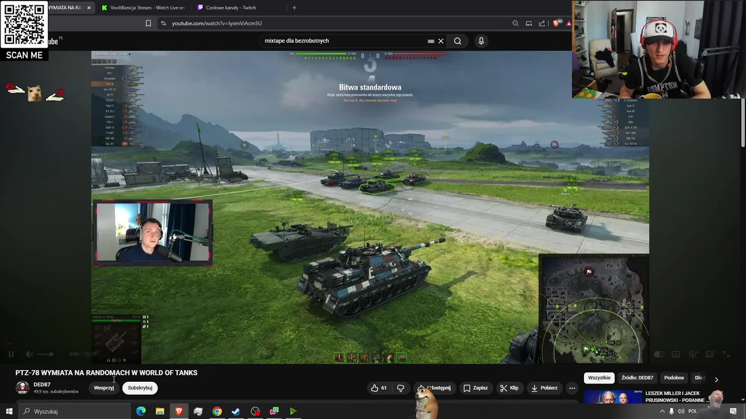Click the Wyszukaj taskbar search box
746x419 pixels.
tap(75, 411)
